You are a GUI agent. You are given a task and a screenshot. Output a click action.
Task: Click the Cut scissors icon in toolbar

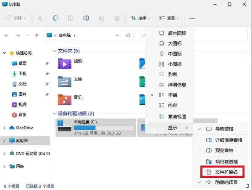click(40, 18)
